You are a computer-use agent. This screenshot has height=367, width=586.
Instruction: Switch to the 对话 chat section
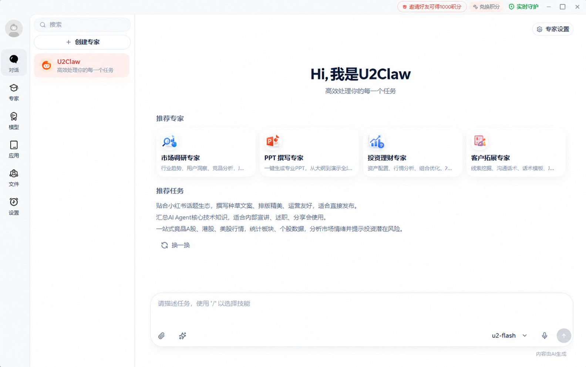click(x=14, y=63)
